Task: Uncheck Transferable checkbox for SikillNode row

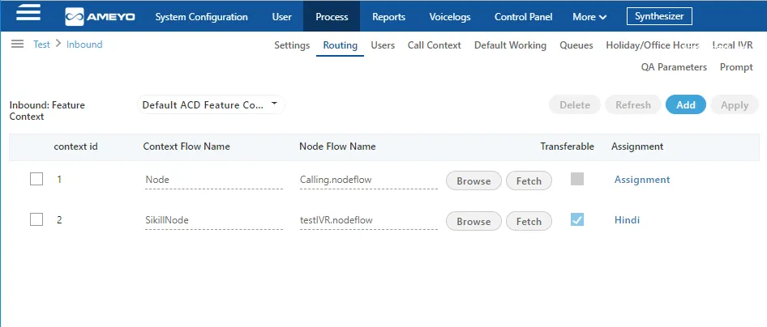Action: tap(577, 219)
